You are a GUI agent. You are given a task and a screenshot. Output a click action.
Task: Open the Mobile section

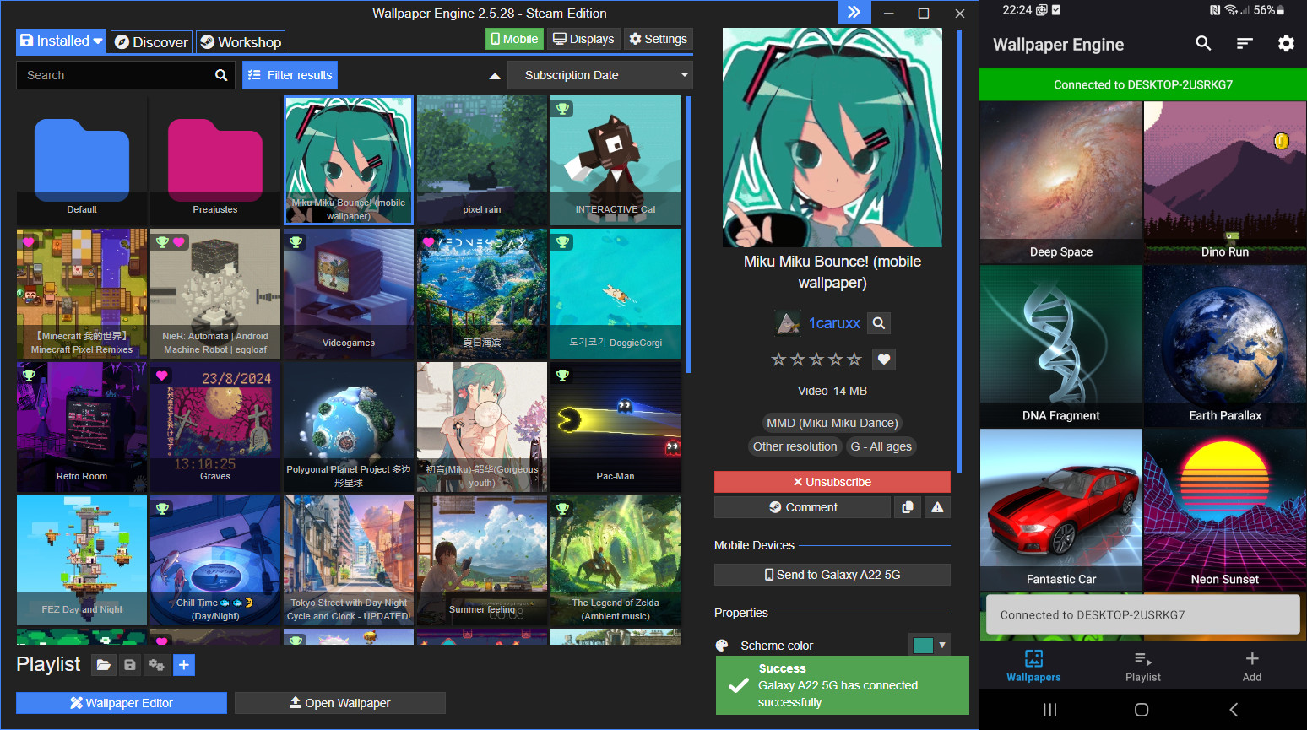pos(512,39)
